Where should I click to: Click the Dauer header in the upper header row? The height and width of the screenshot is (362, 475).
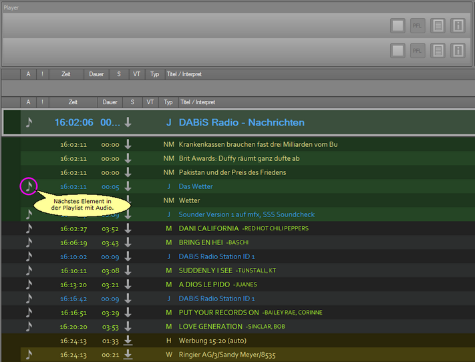(96, 74)
